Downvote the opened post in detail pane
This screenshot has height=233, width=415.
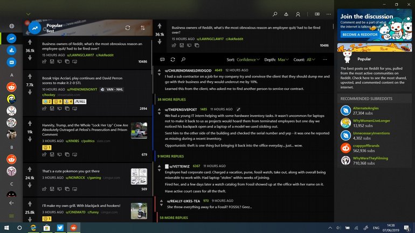pos(160,42)
